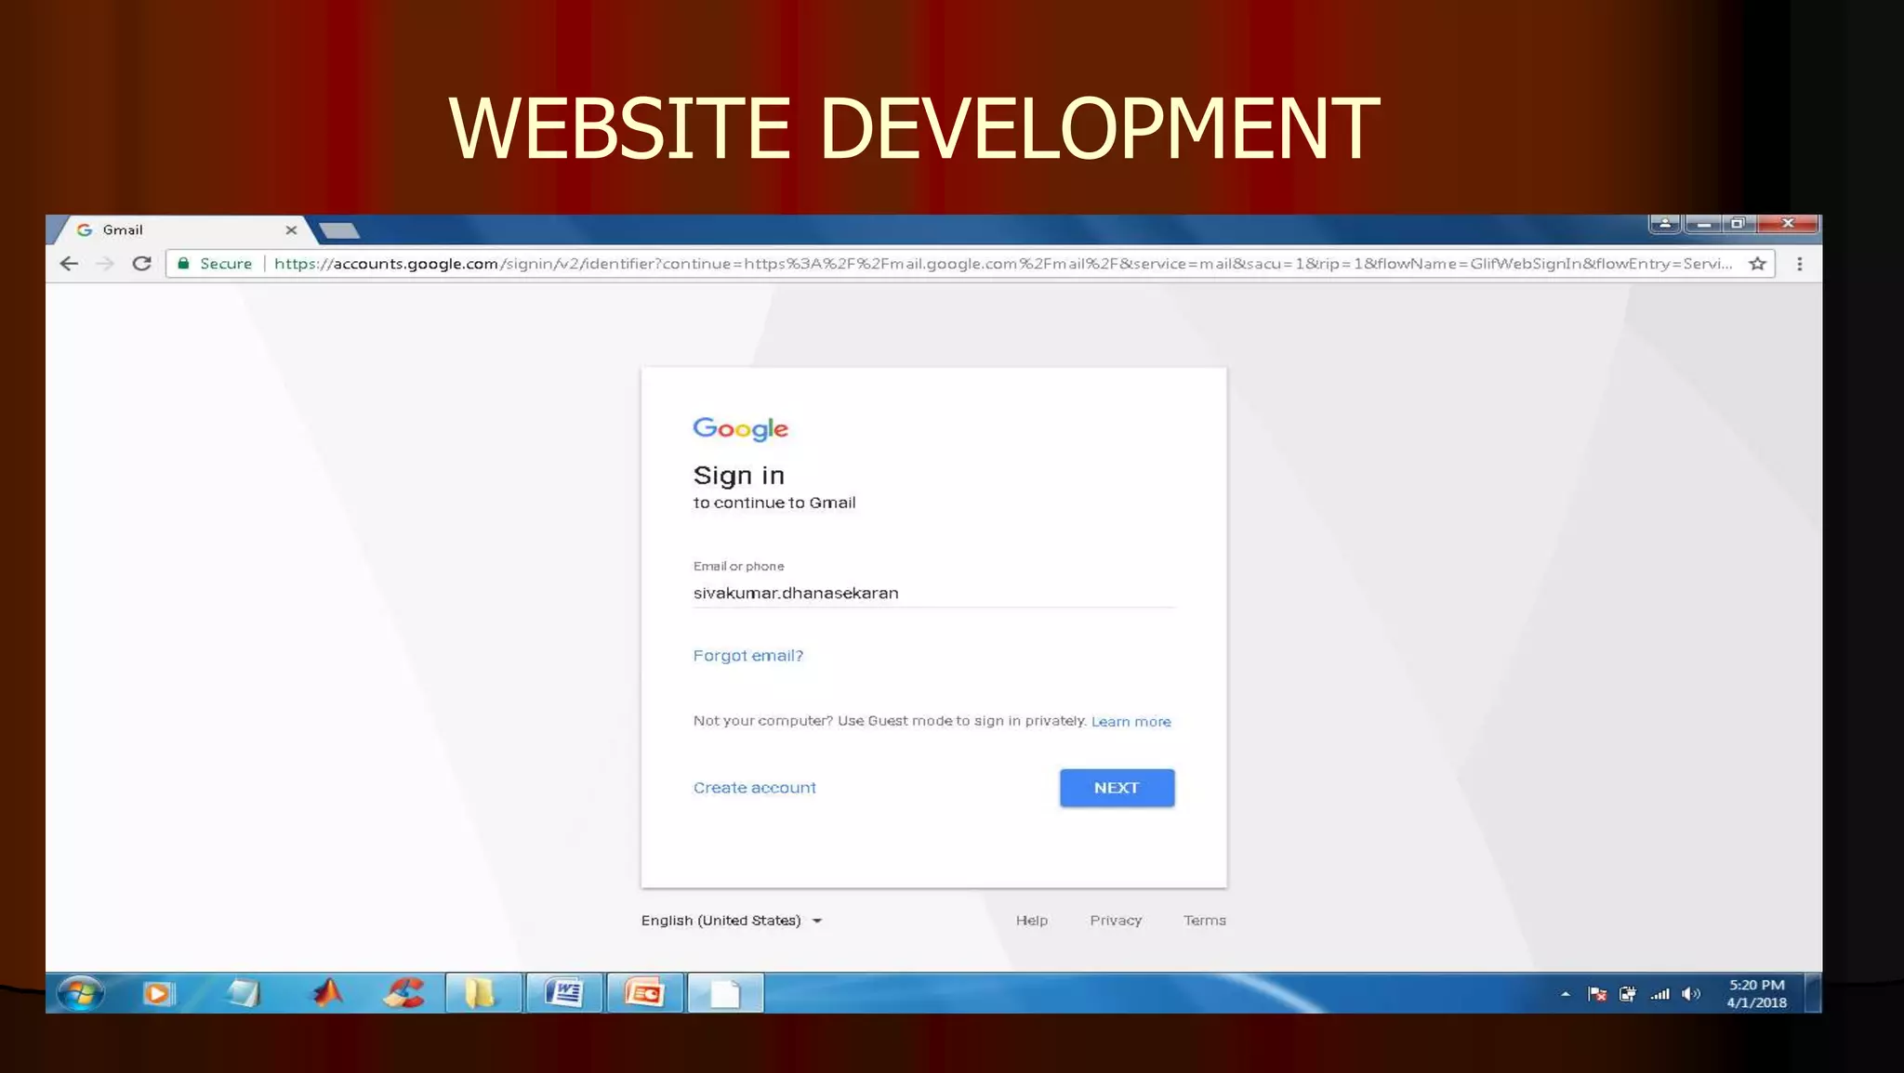The image size is (1904, 1073).
Task: Click the Action Center flag icon
Action: 1597,994
